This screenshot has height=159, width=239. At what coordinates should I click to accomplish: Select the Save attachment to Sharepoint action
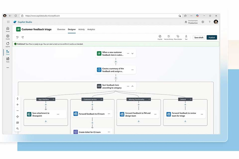pos(46,115)
